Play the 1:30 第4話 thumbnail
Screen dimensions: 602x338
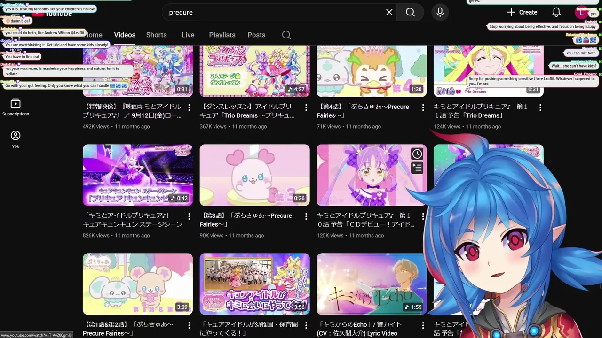coord(372,70)
